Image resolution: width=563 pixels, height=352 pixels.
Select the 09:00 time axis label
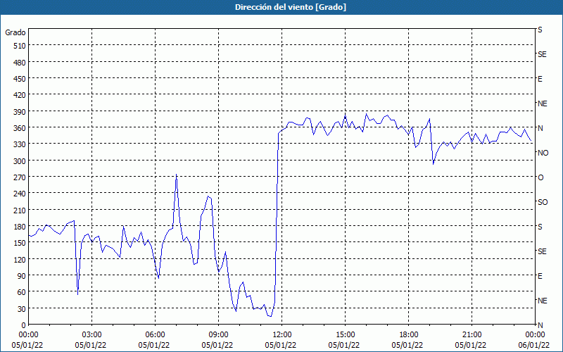(218, 335)
